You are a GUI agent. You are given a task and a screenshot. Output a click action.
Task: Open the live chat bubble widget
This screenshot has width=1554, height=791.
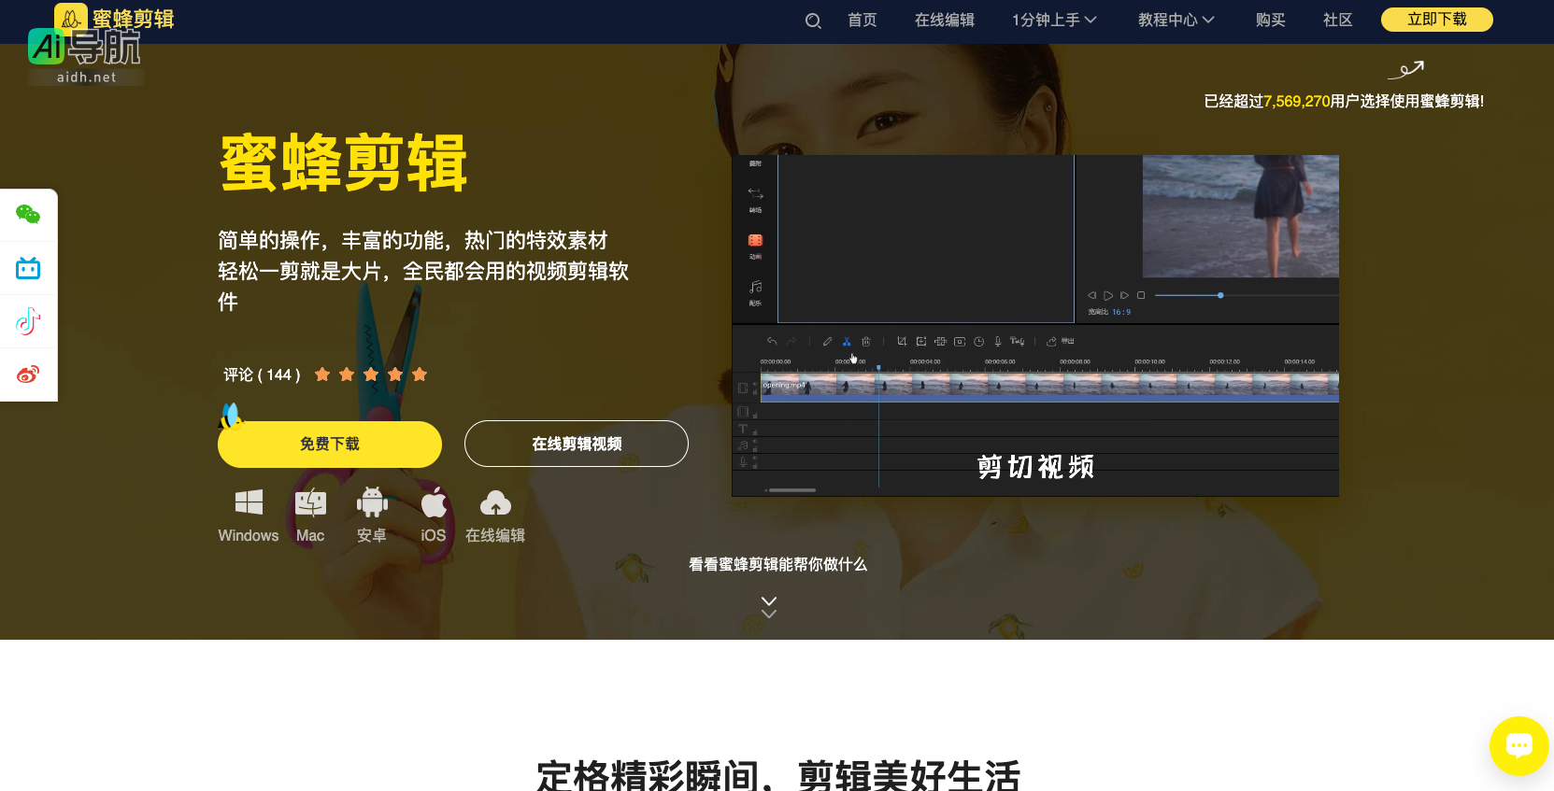coord(1518,745)
